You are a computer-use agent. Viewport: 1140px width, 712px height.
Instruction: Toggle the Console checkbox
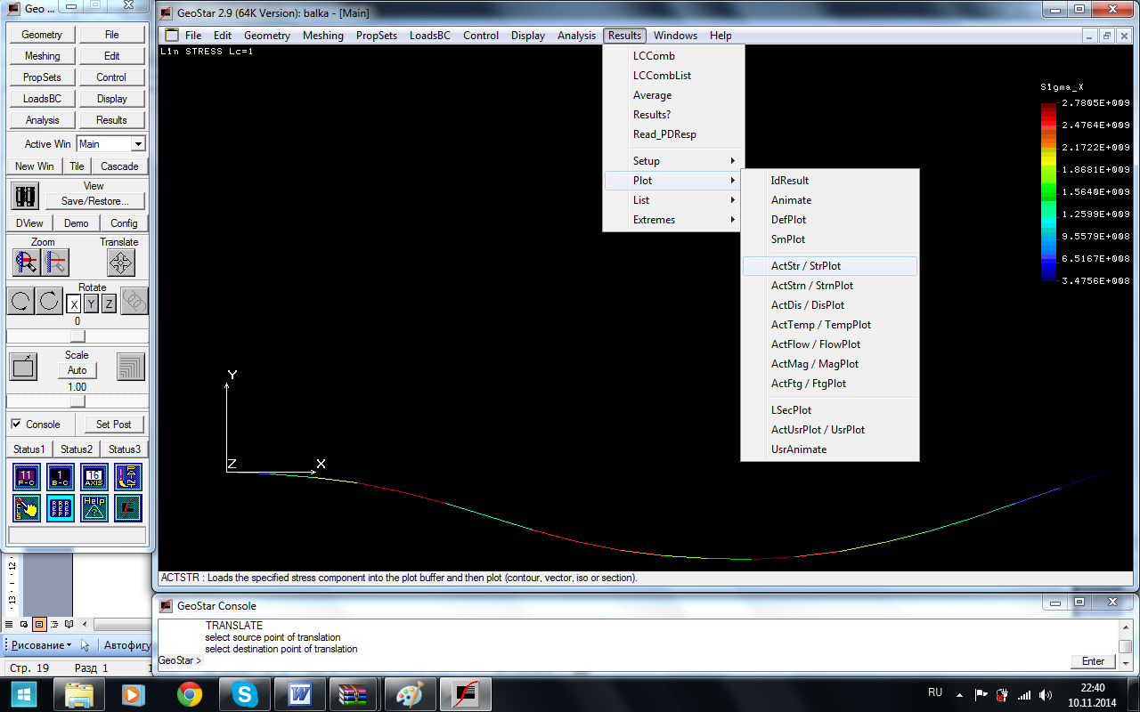[x=16, y=425]
